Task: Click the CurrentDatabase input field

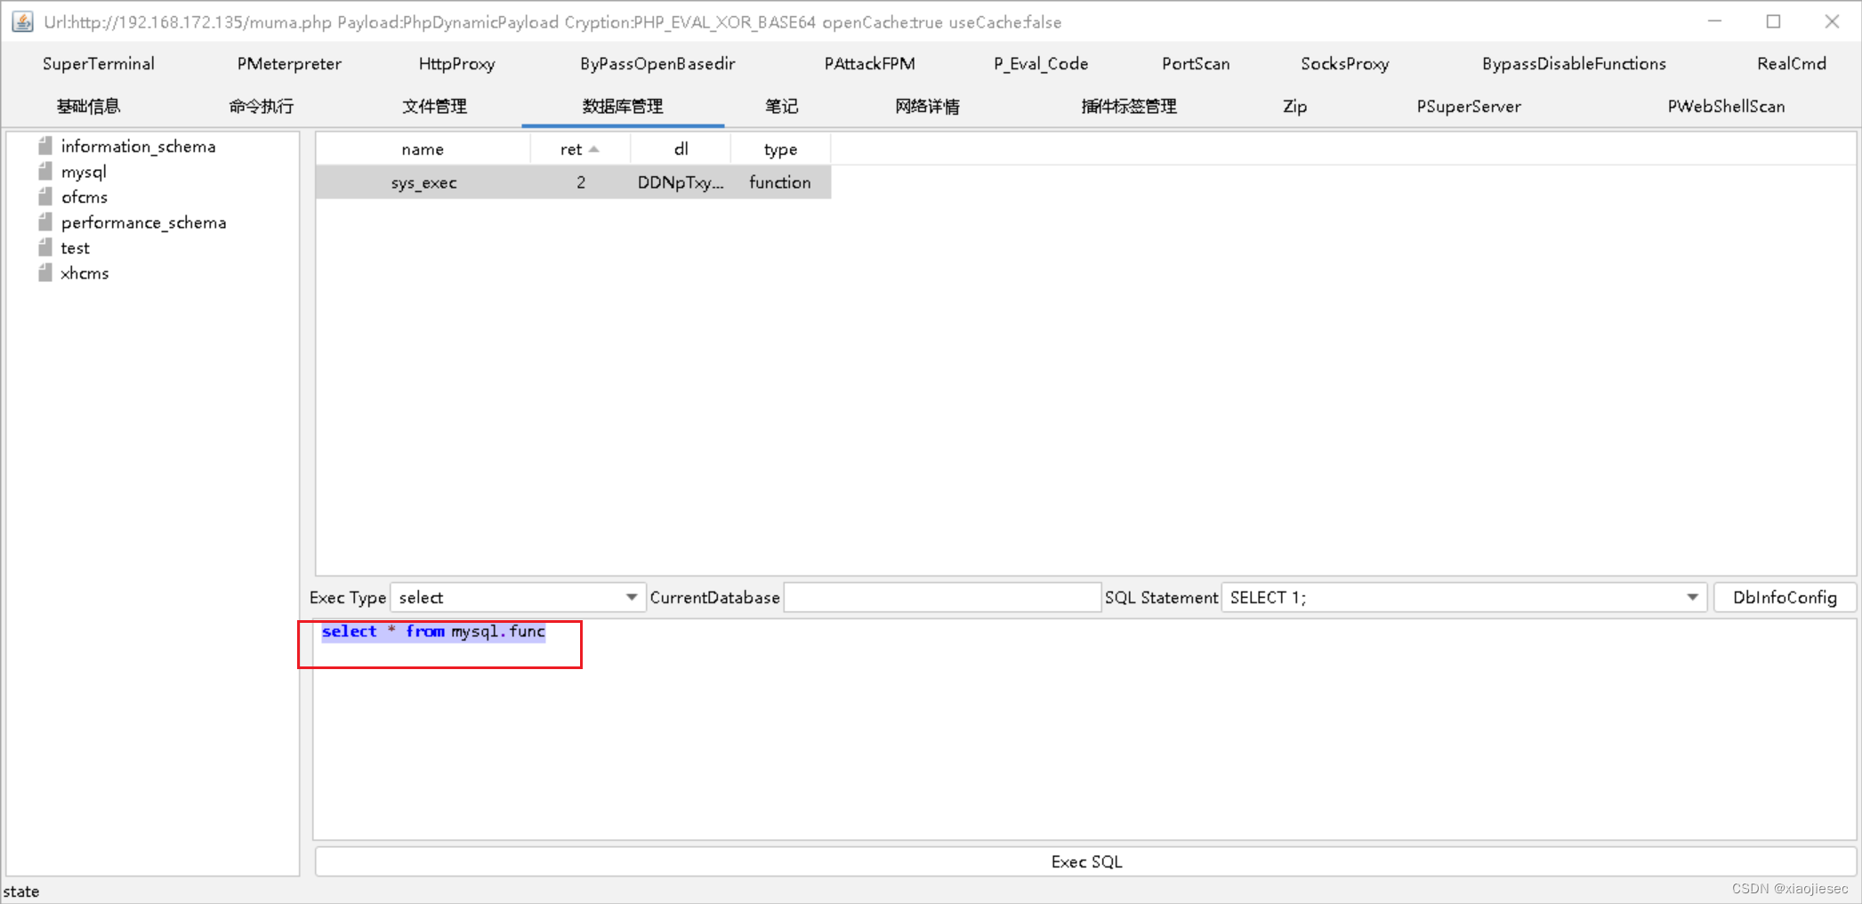Action: pos(940,597)
